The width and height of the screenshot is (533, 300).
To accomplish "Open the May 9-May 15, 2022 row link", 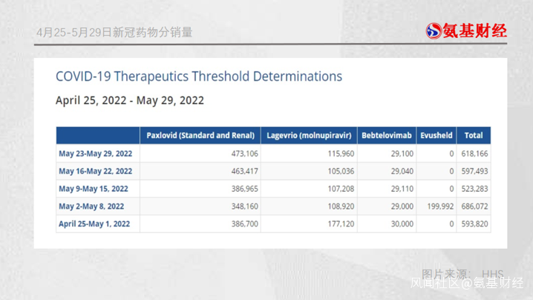I will point(94,189).
